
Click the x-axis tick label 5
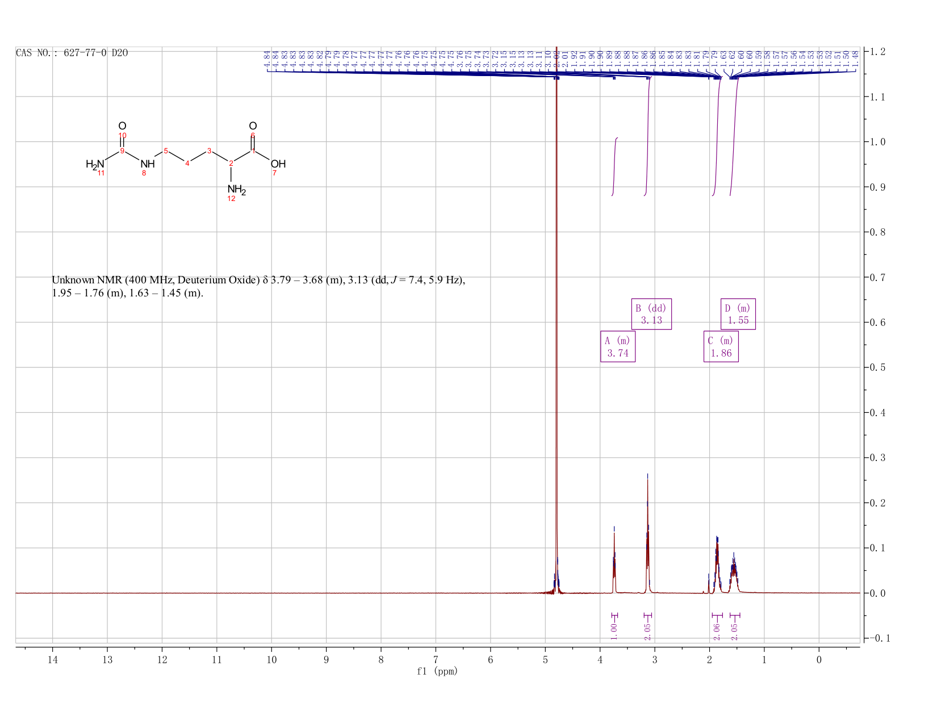(545, 660)
